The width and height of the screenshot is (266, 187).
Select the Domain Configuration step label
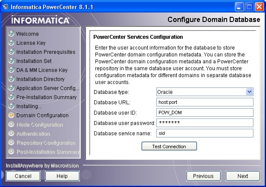(42, 115)
